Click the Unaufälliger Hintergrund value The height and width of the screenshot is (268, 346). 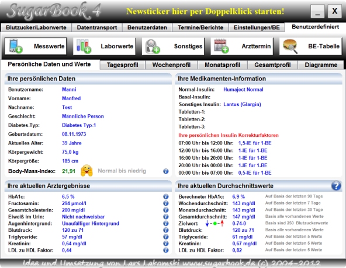[91, 224]
